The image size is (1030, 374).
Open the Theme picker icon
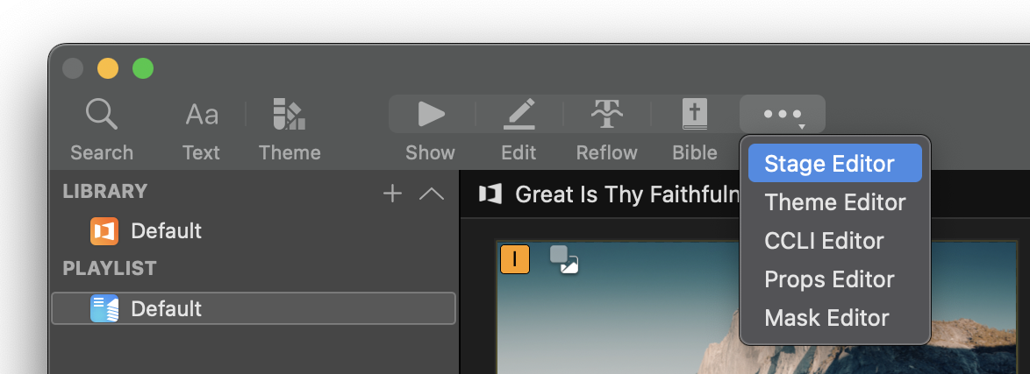289,115
